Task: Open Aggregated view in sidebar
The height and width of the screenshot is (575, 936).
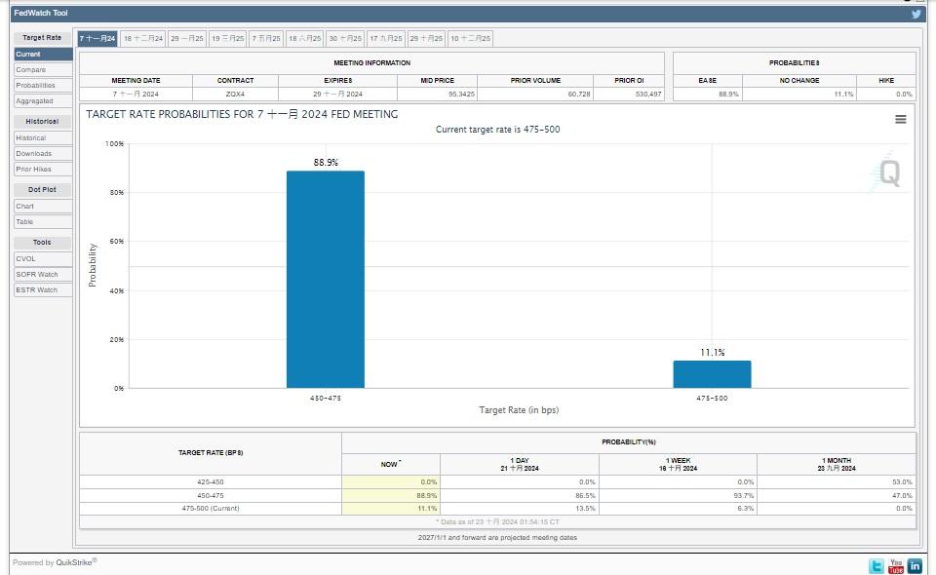Action: (x=43, y=101)
